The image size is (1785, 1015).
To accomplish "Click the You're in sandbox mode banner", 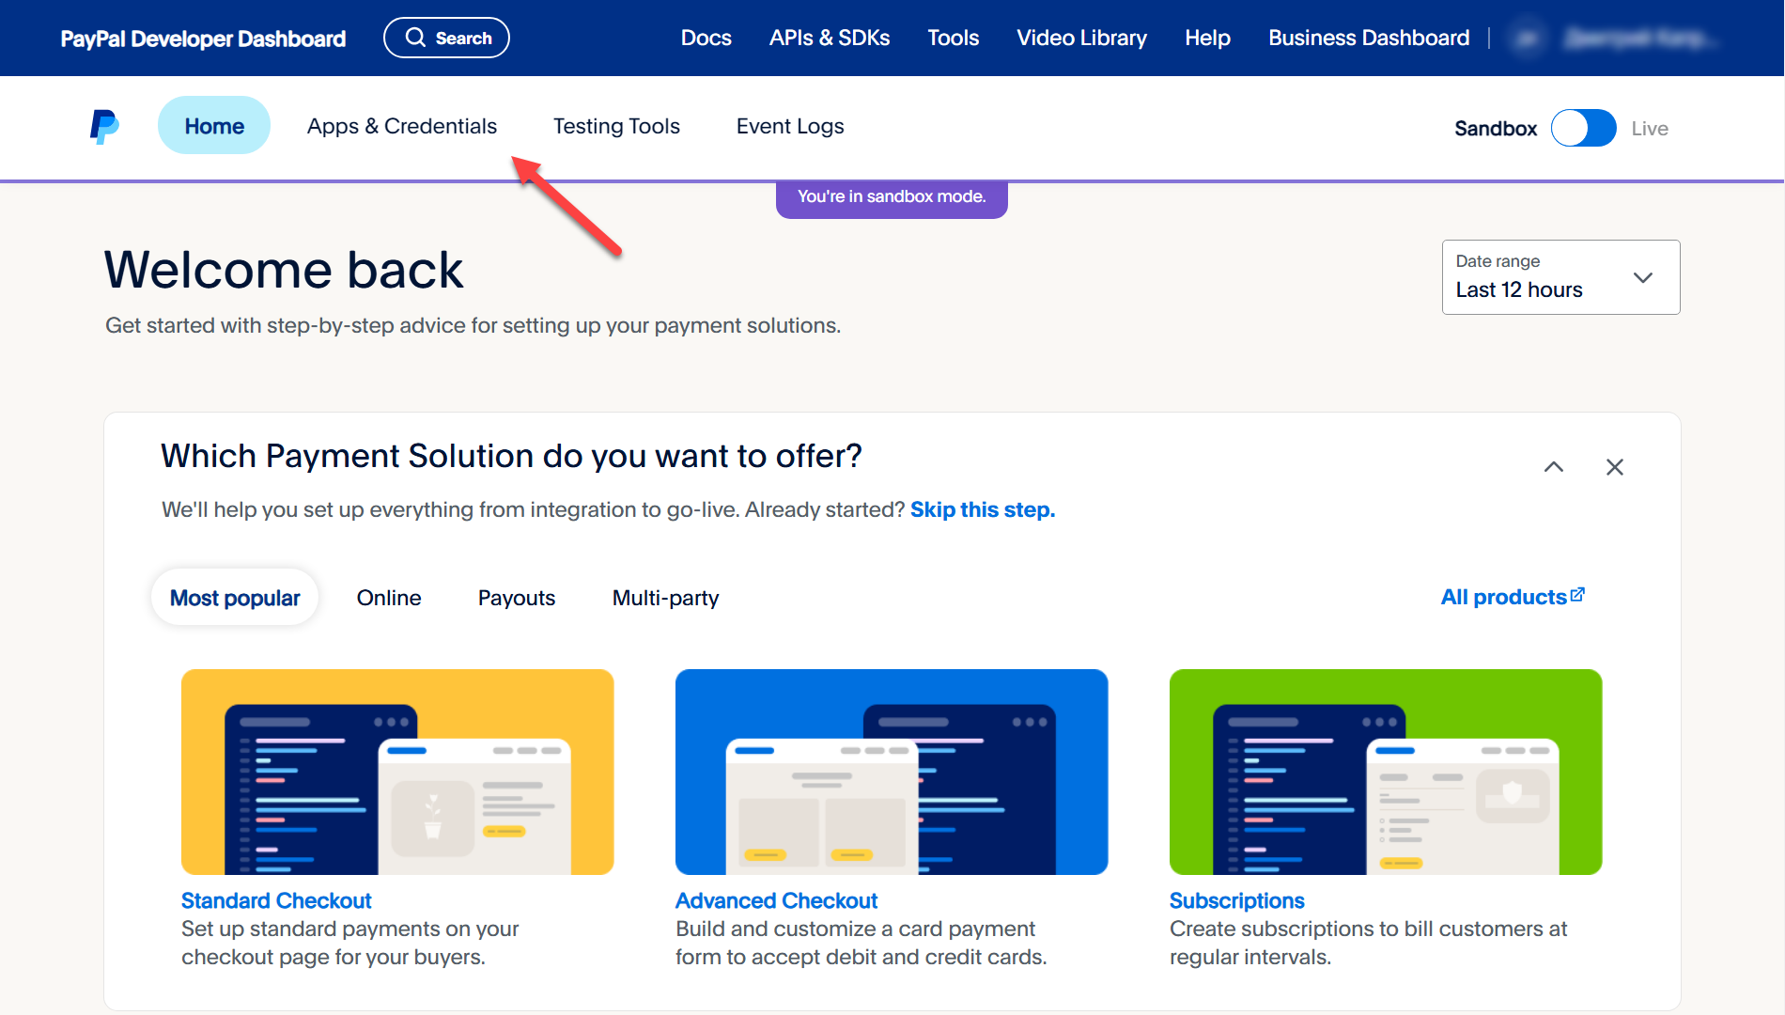I will [x=892, y=198].
